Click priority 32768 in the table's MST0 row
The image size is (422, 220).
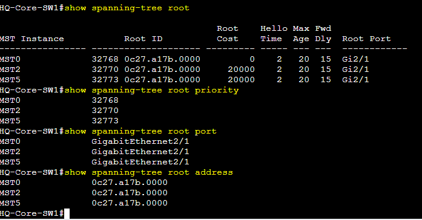105,59
